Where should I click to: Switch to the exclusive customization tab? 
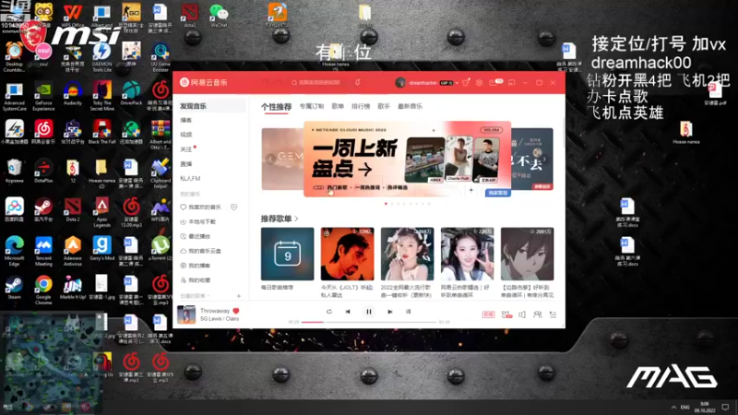click(312, 106)
